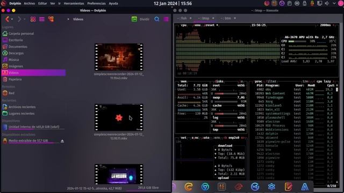Screen dimensions: 344x193
Task: Eject the removable media device
Action: (62, 141)
